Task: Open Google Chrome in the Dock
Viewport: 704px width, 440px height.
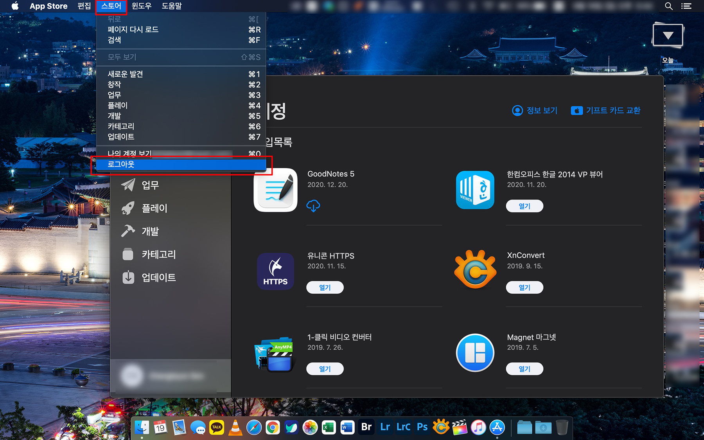Action: pyautogui.click(x=273, y=427)
